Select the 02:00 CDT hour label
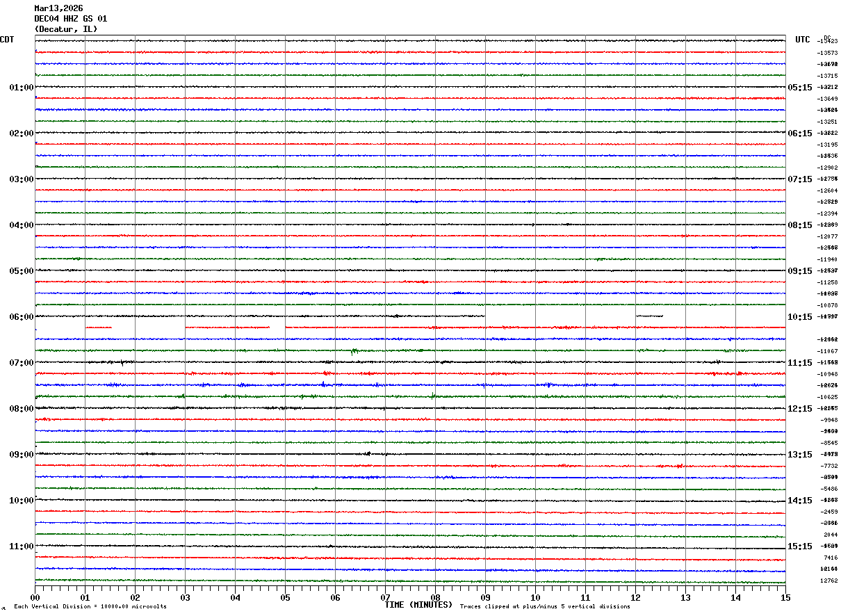The image size is (841, 616). [x=22, y=133]
